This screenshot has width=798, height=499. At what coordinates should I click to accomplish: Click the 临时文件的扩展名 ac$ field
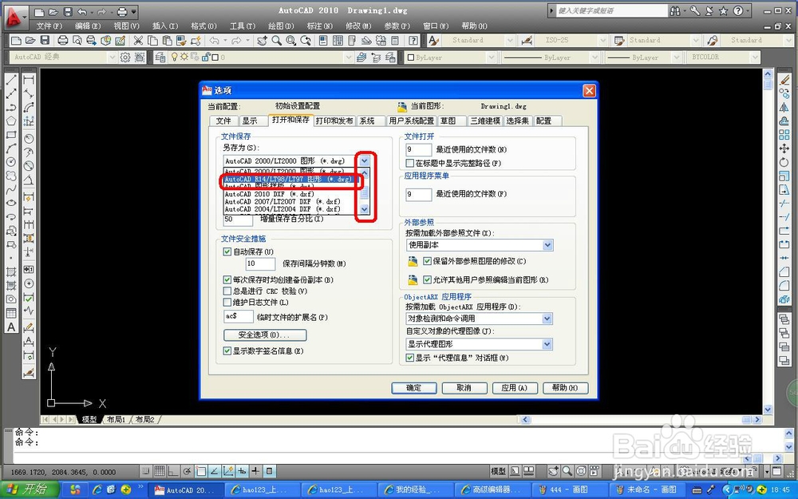pos(238,316)
